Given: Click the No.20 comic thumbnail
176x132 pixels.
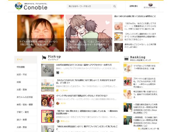Looking at the screenshot, I should [48, 116].
